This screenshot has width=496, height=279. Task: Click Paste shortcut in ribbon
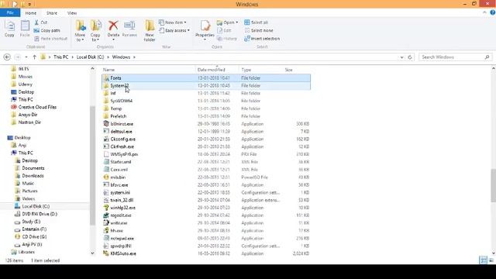(50, 39)
